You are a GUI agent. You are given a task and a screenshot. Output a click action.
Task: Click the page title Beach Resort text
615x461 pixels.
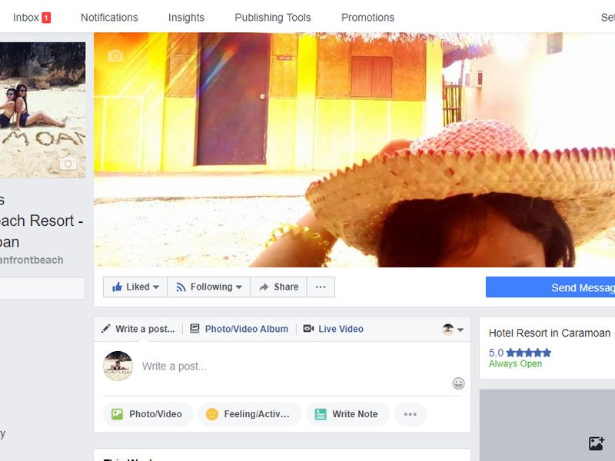click(42, 221)
